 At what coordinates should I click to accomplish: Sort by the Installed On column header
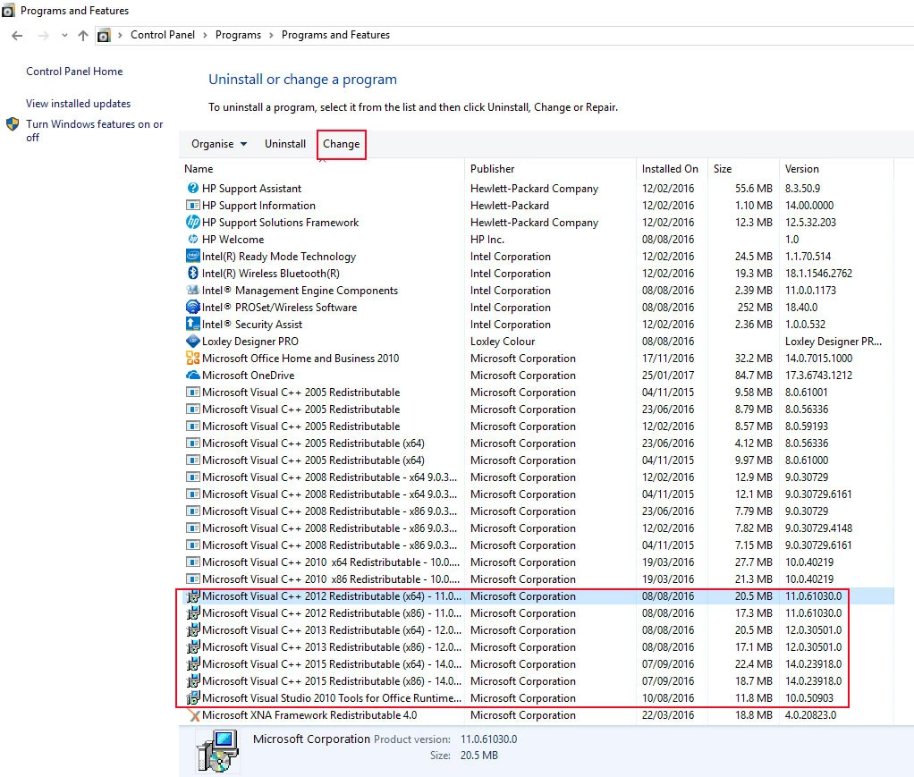click(x=672, y=168)
